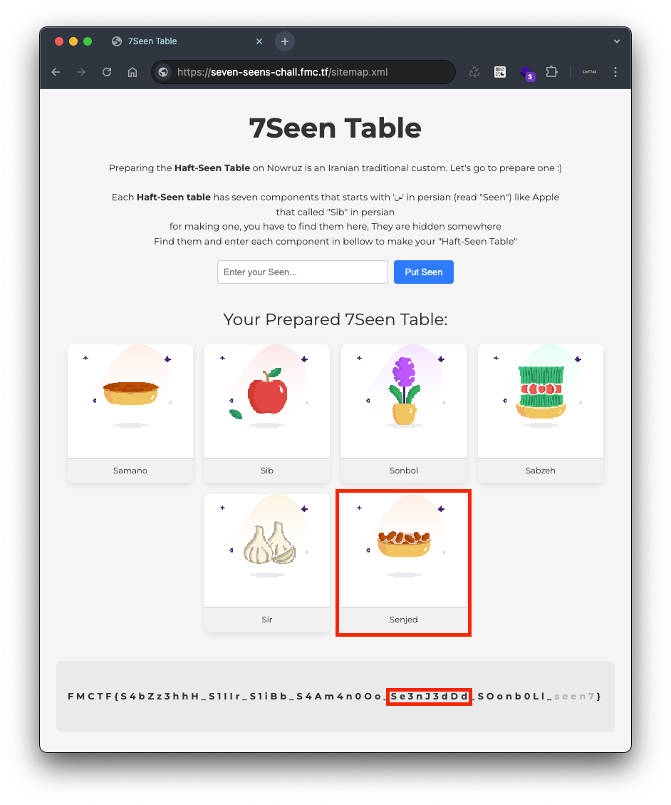Screen dimensions: 671x805
Task: Open the extensions puzzle piece menu
Action: pos(551,73)
